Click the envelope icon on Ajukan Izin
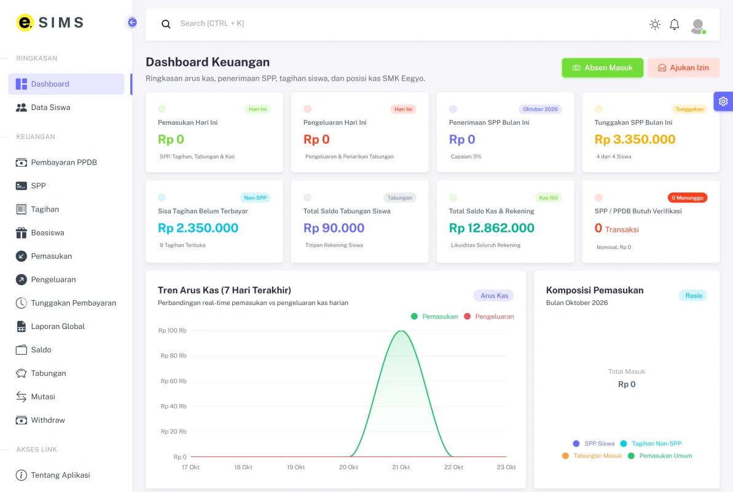The width and height of the screenshot is (733, 492). [x=662, y=68]
